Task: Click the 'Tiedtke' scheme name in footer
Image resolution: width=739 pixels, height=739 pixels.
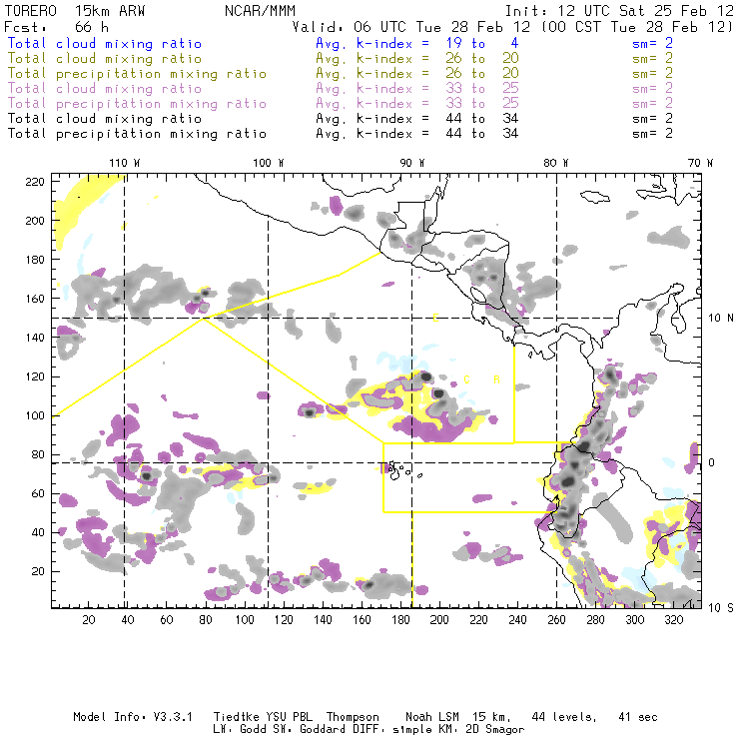Action: click(x=236, y=717)
